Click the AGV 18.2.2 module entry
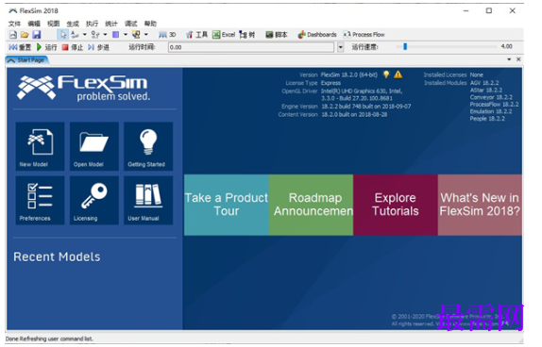 pos(484,83)
